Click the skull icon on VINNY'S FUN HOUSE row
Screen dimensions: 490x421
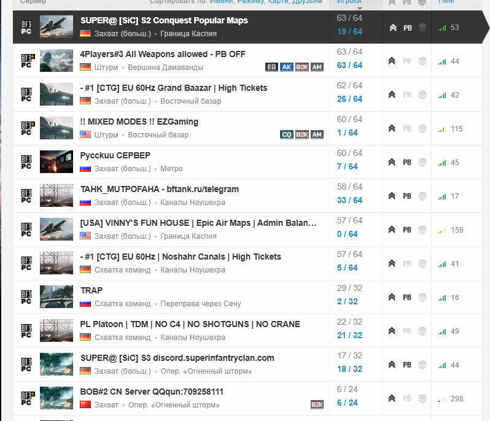pyautogui.click(x=422, y=230)
